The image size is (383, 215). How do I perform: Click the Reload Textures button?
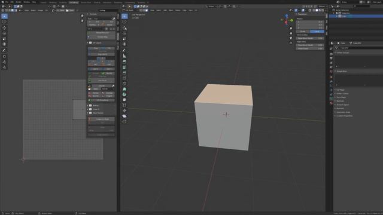pyautogui.click(x=101, y=33)
